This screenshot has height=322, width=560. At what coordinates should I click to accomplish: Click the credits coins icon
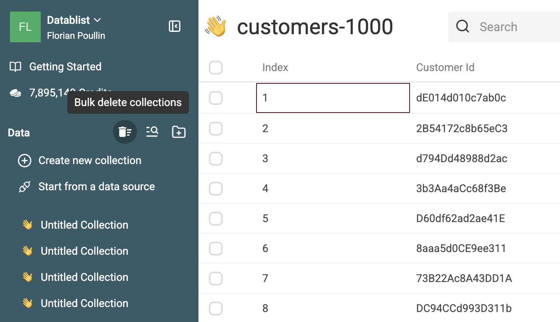click(x=15, y=93)
